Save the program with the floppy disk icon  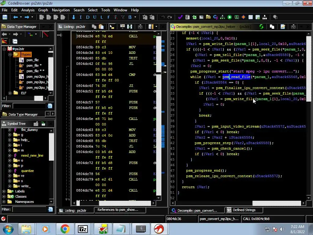click(5, 17)
